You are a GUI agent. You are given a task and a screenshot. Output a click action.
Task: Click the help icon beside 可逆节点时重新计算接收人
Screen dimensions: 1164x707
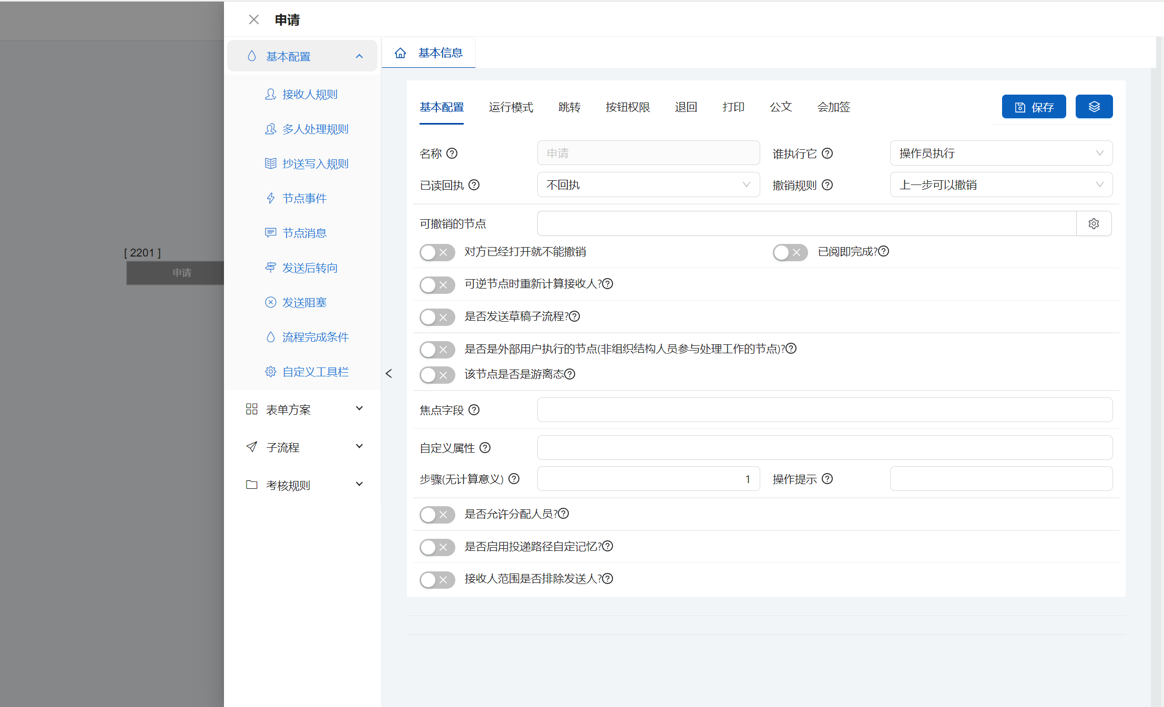click(x=608, y=284)
